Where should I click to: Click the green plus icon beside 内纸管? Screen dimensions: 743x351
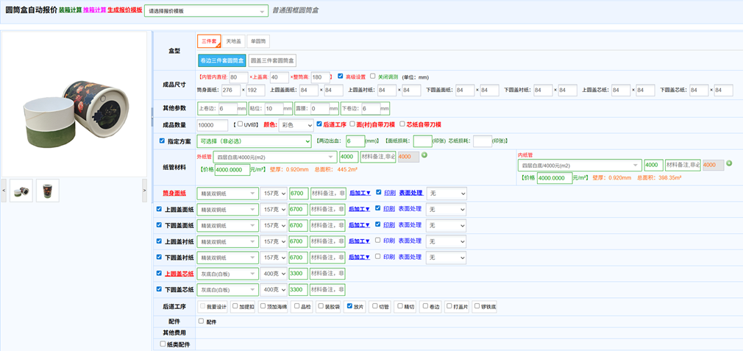pos(729,163)
